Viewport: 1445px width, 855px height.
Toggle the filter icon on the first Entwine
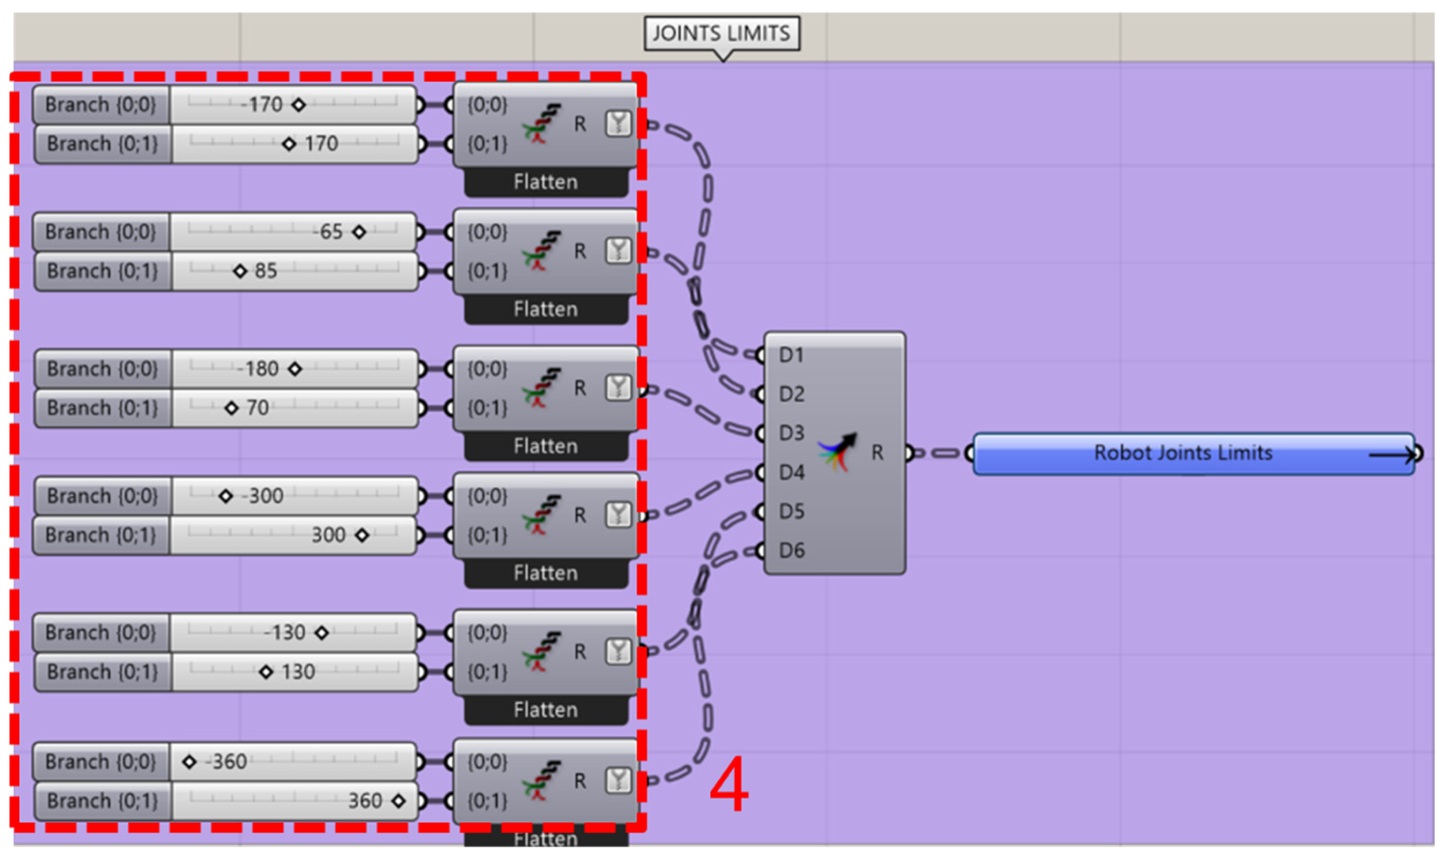click(618, 124)
